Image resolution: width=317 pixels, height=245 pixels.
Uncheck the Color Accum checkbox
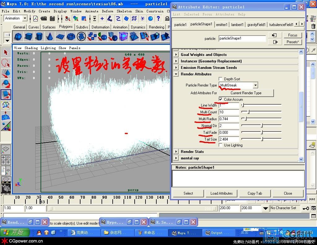[220, 99]
